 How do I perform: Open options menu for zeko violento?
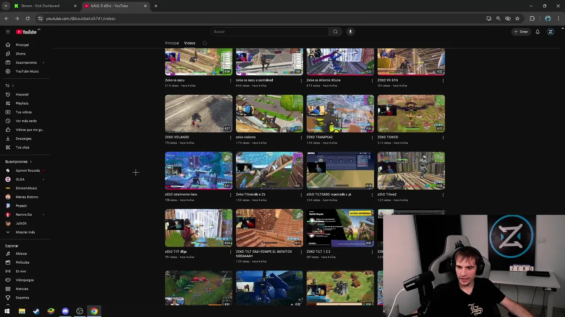tap(301, 137)
